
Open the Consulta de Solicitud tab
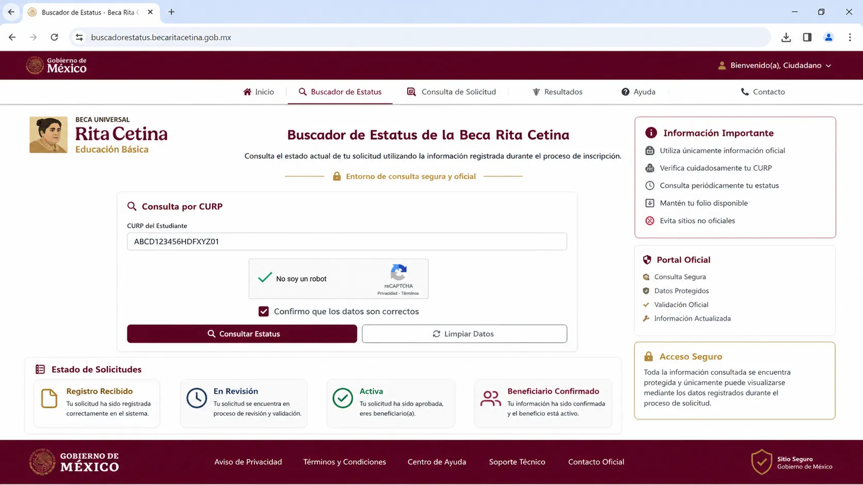451,92
